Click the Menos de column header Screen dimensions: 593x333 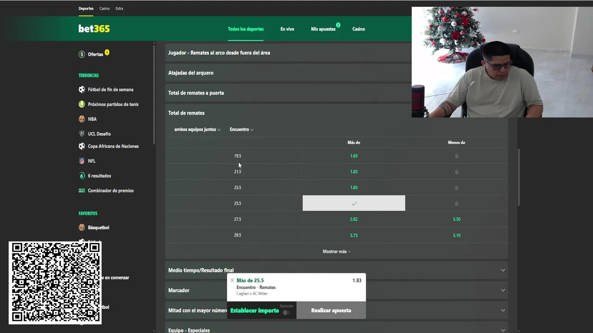(456, 142)
